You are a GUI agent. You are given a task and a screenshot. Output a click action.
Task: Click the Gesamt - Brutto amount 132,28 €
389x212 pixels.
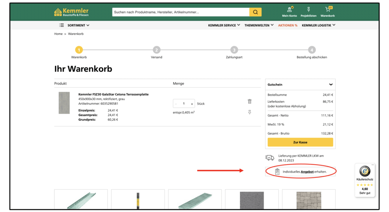[x=327, y=133]
